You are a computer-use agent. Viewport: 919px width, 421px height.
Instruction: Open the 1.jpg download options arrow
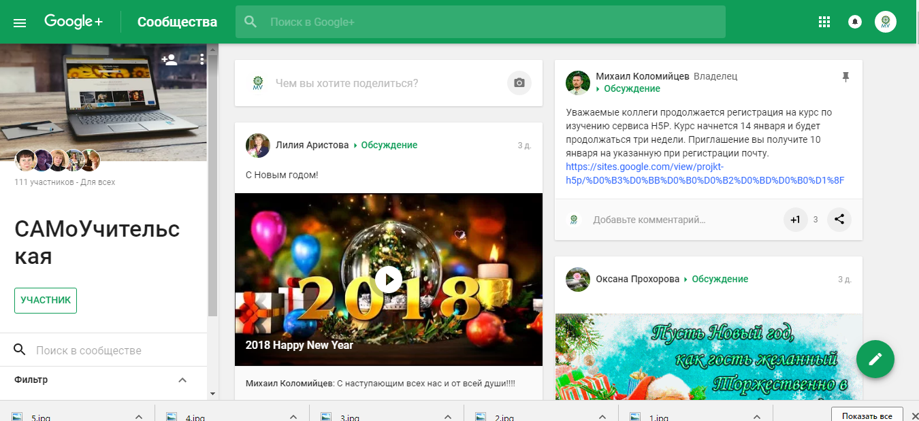(757, 416)
